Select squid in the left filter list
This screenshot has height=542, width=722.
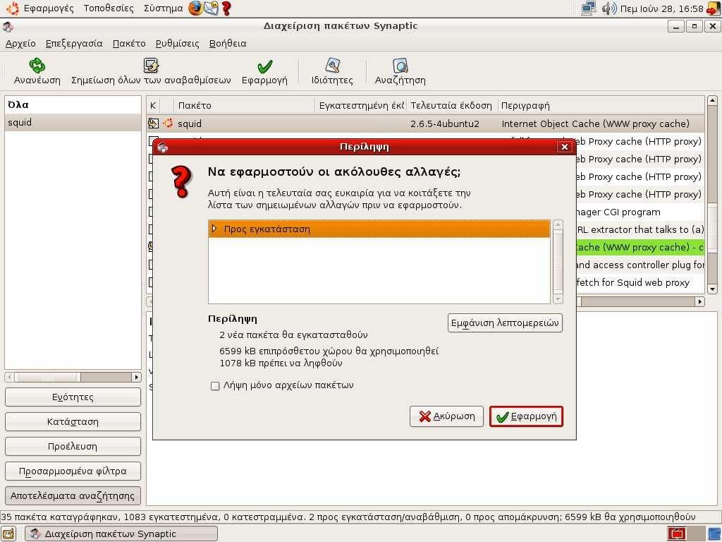(x=73, y=123)
